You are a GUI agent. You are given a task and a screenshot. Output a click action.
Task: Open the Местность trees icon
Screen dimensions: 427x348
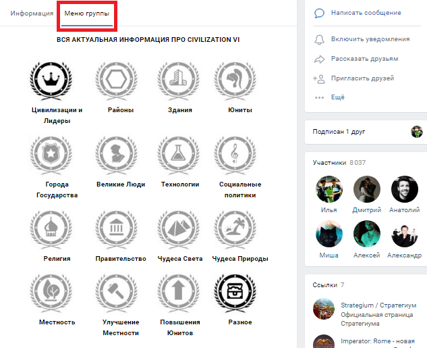[51, 293]
